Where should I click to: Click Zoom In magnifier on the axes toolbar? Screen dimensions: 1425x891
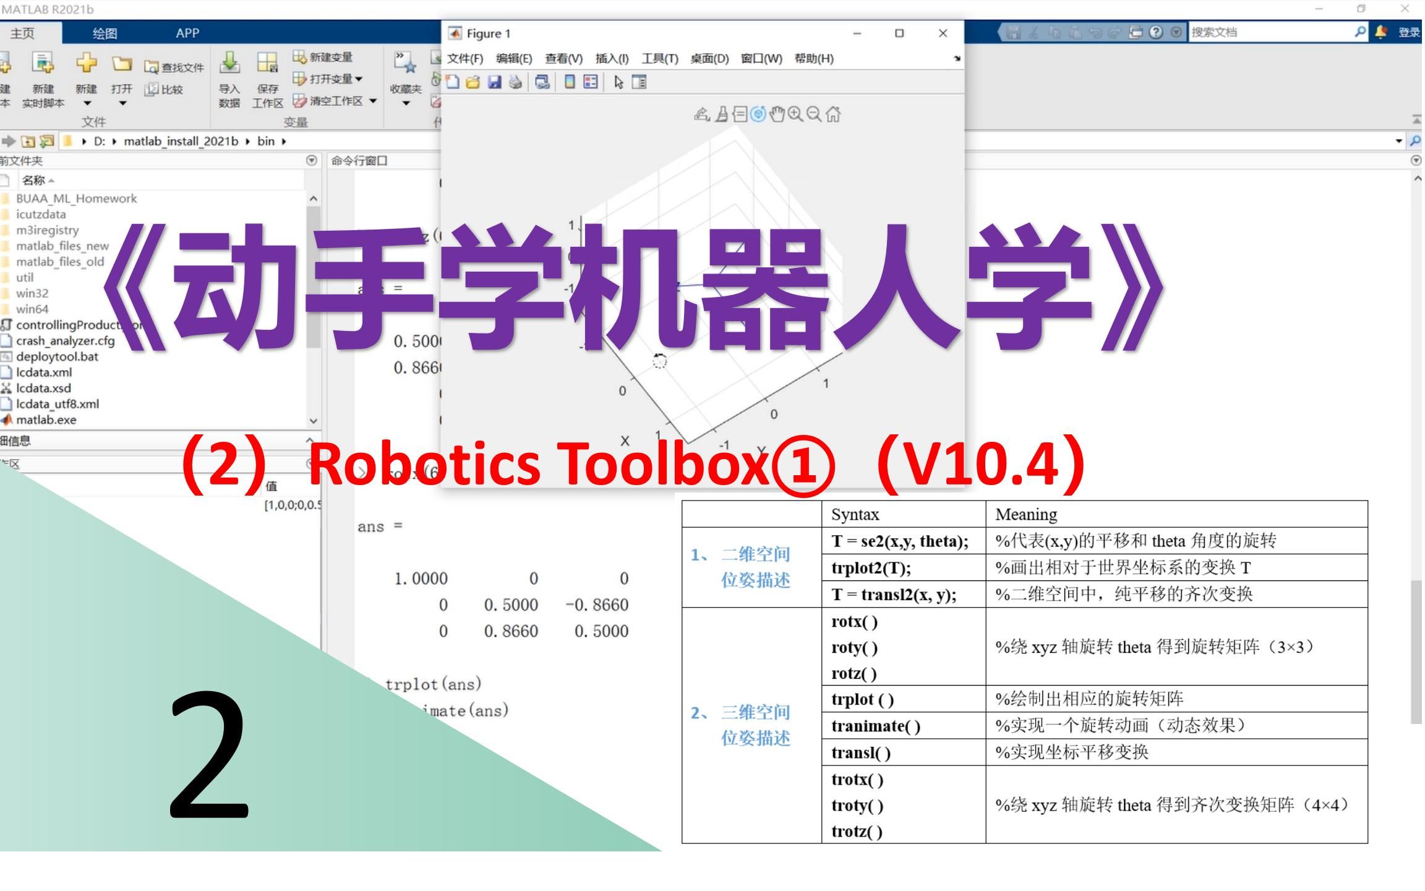[795, 114]
